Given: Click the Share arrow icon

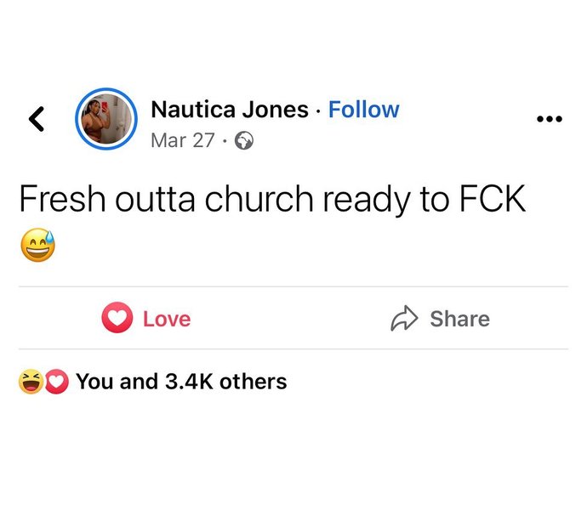Looking at the screenshot, I should (403, 319).
